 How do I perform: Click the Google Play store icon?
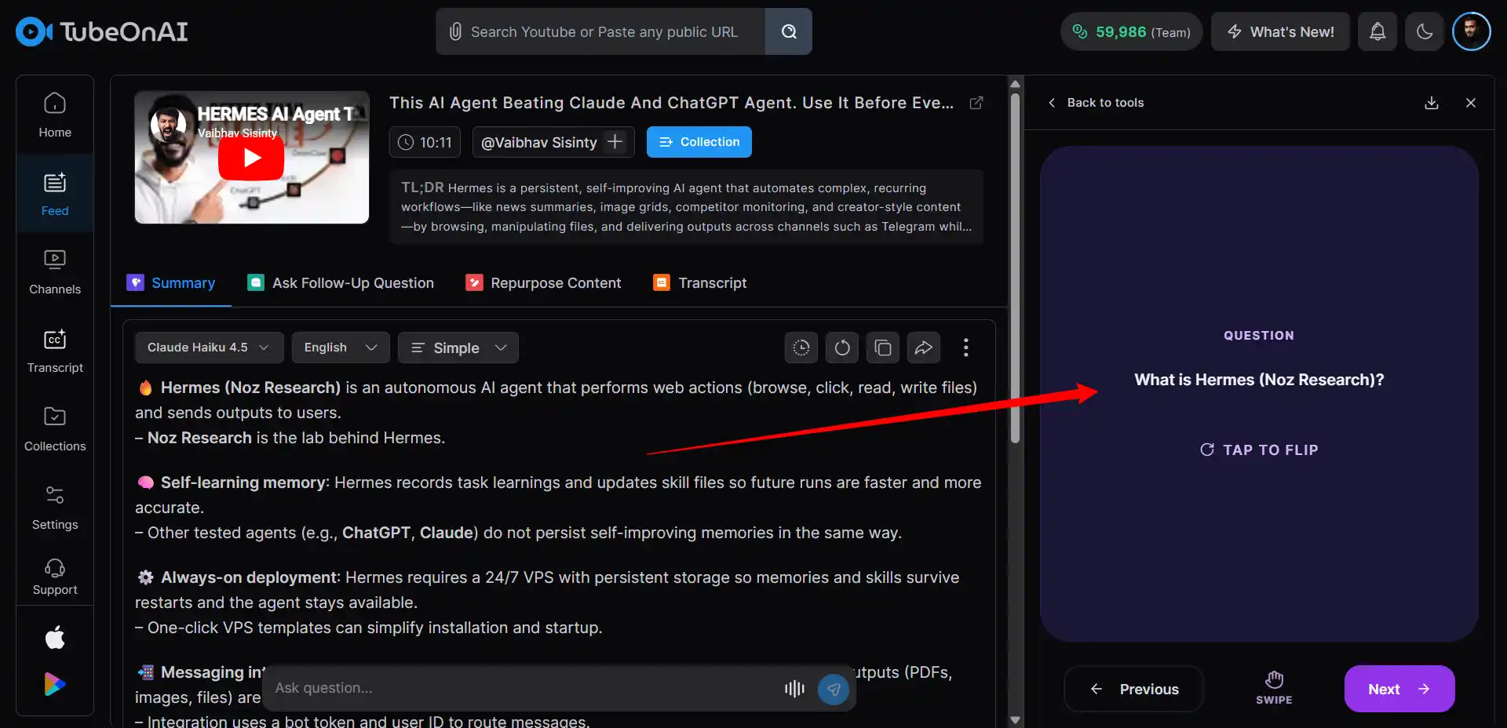pyautogui.click(x=55, y=684)
